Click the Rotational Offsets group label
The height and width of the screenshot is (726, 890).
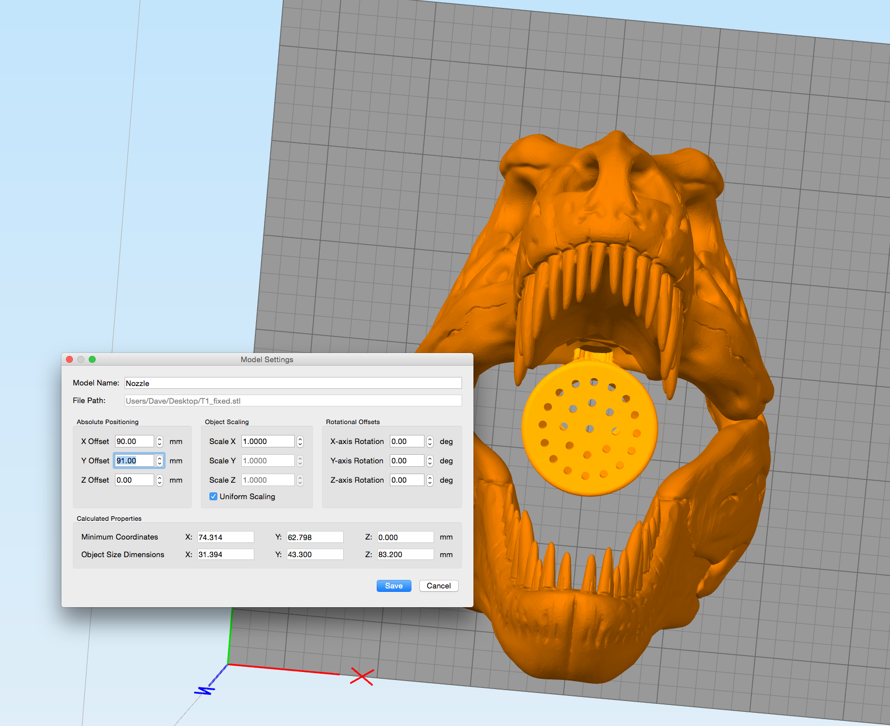(x=353, y=422)
